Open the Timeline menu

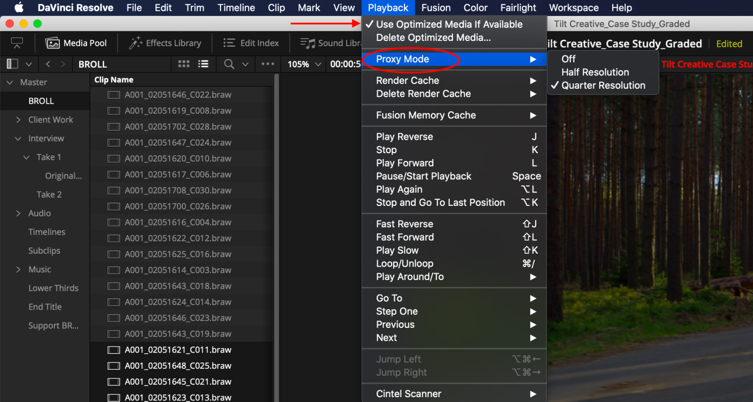pos(236,8)
